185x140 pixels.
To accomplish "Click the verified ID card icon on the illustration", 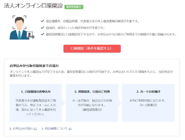I will pyautogui.click(x=30, y=35).
